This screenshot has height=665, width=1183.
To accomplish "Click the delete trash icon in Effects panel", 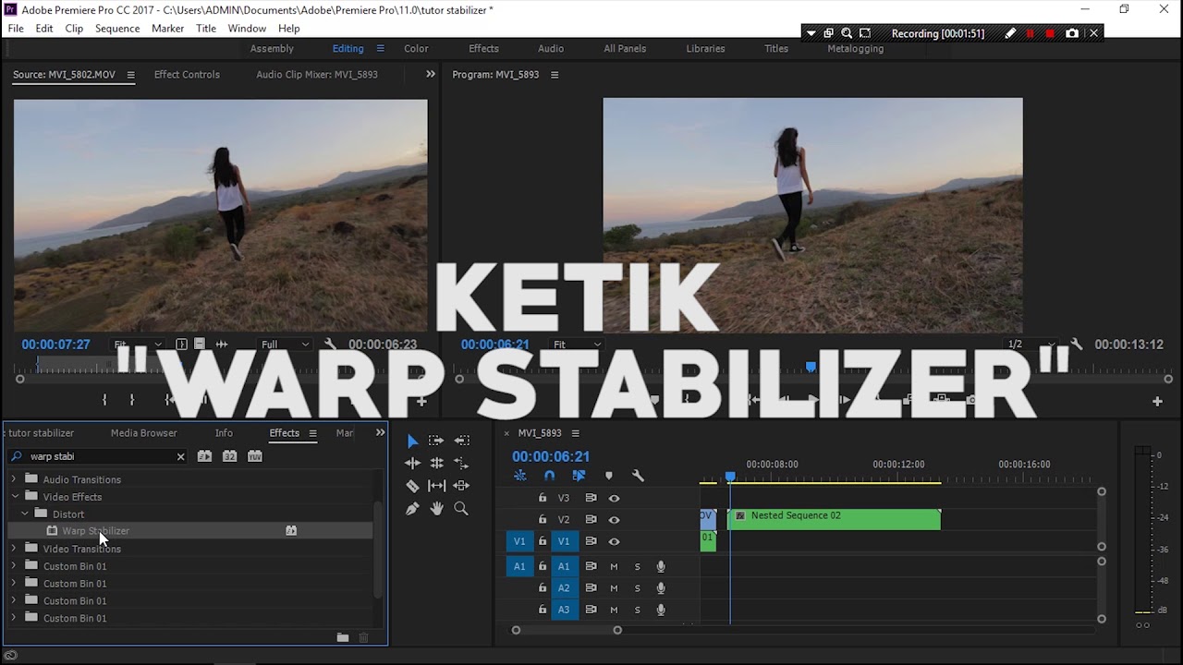I will click(363, 637).
